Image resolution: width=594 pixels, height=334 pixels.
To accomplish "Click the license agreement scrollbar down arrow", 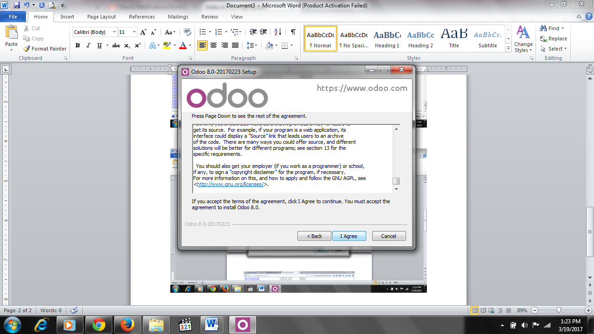I will click(396, 189).
